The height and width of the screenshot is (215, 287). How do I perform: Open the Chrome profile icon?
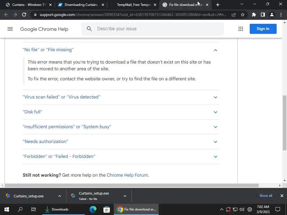(x=272, y=15)
